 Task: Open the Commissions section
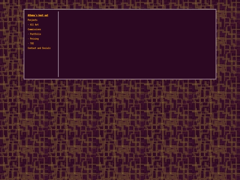34,29
